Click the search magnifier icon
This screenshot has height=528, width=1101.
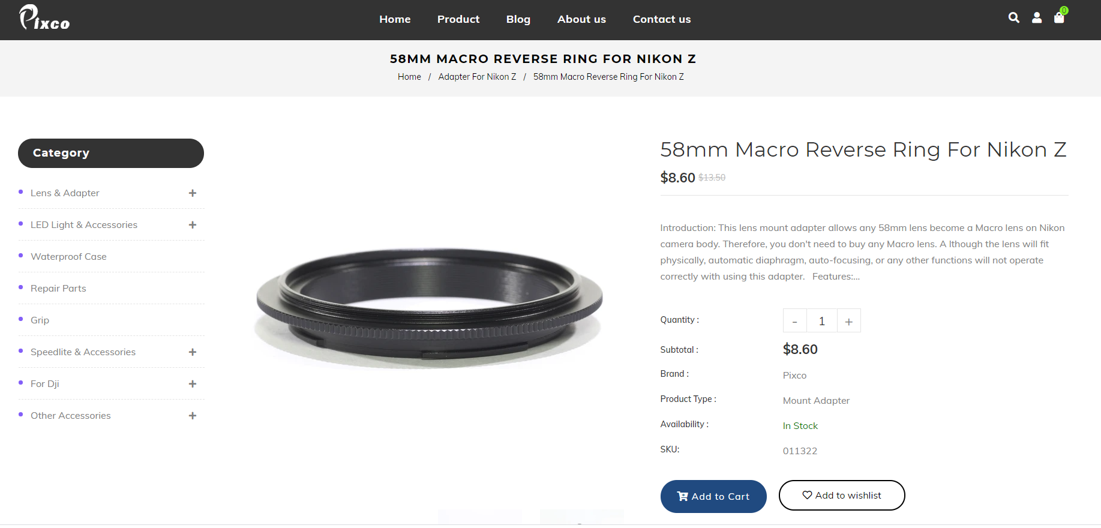[1013, 18]
